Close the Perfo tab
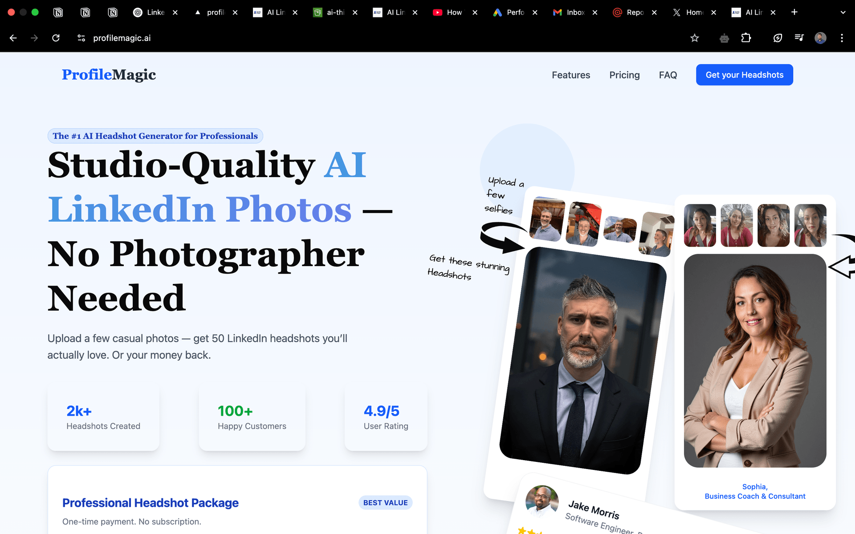Screen dimensions: 855x534 [535, 12]
